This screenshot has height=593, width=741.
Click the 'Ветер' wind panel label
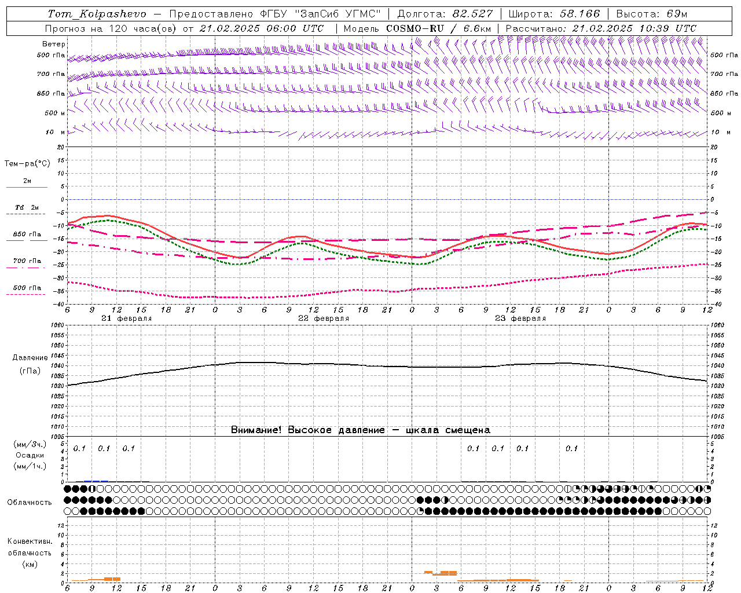coord(54,44)
